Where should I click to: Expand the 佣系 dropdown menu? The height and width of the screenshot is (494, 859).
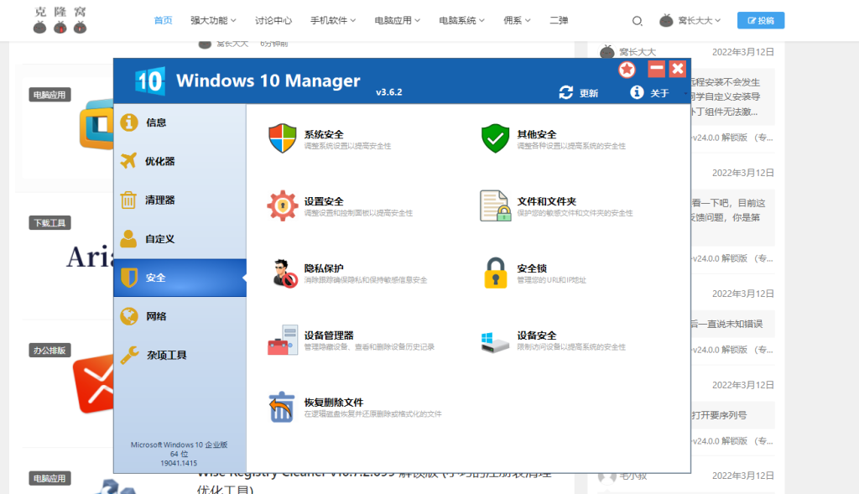click(517, 20)
